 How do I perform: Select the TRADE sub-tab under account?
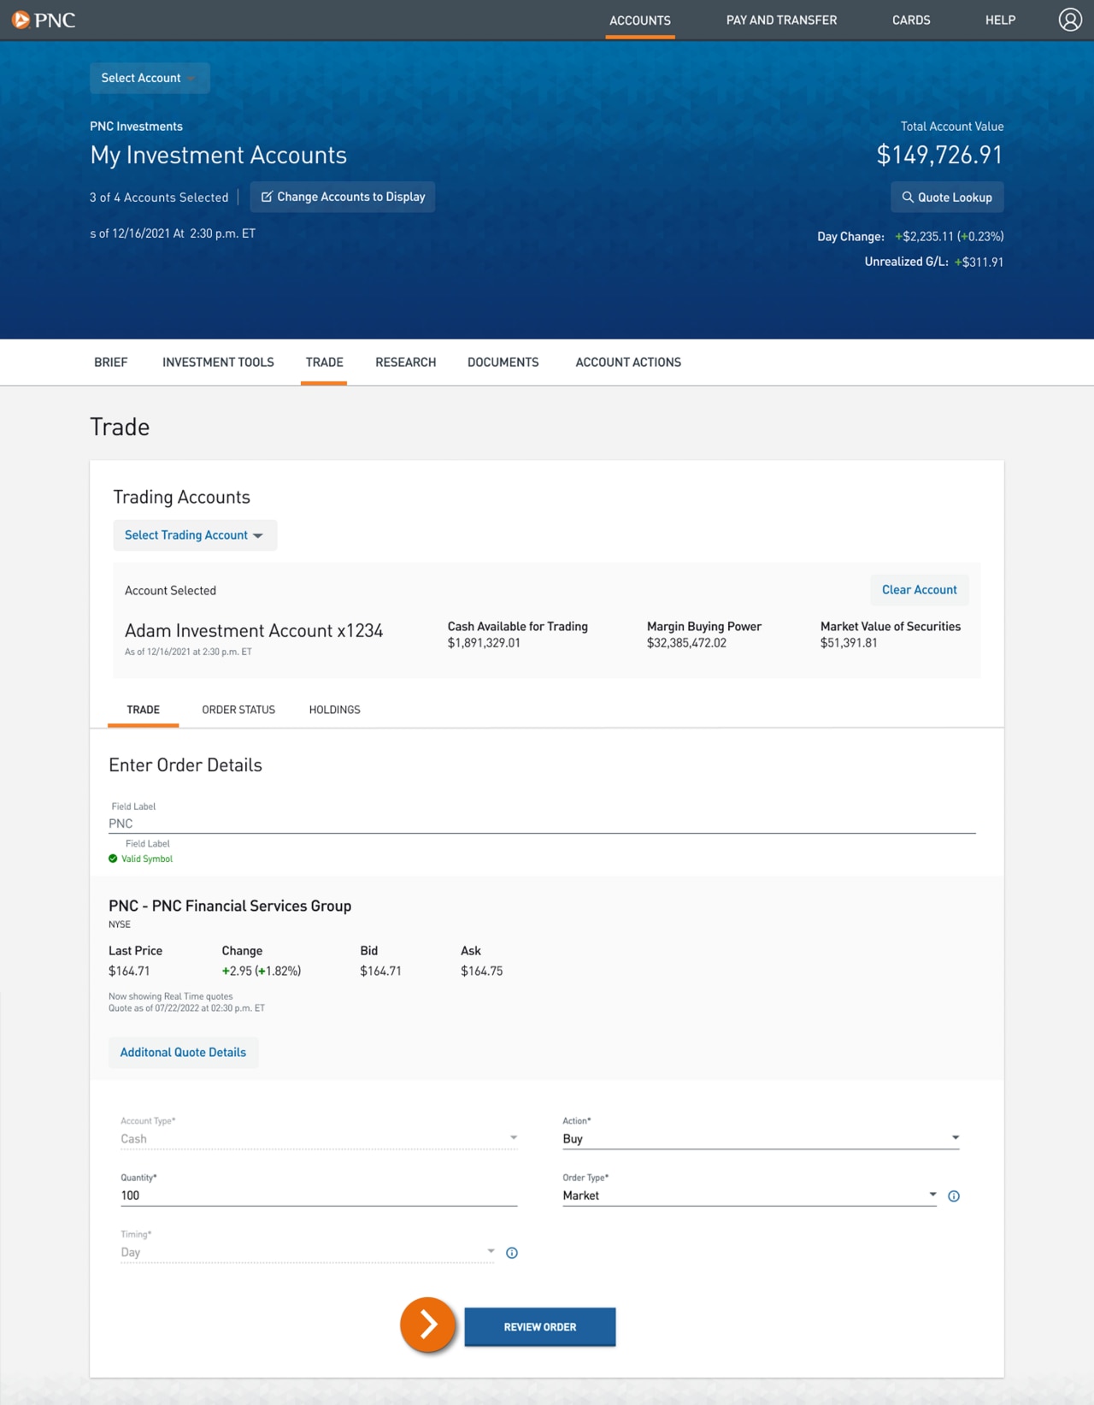(143, 710)
